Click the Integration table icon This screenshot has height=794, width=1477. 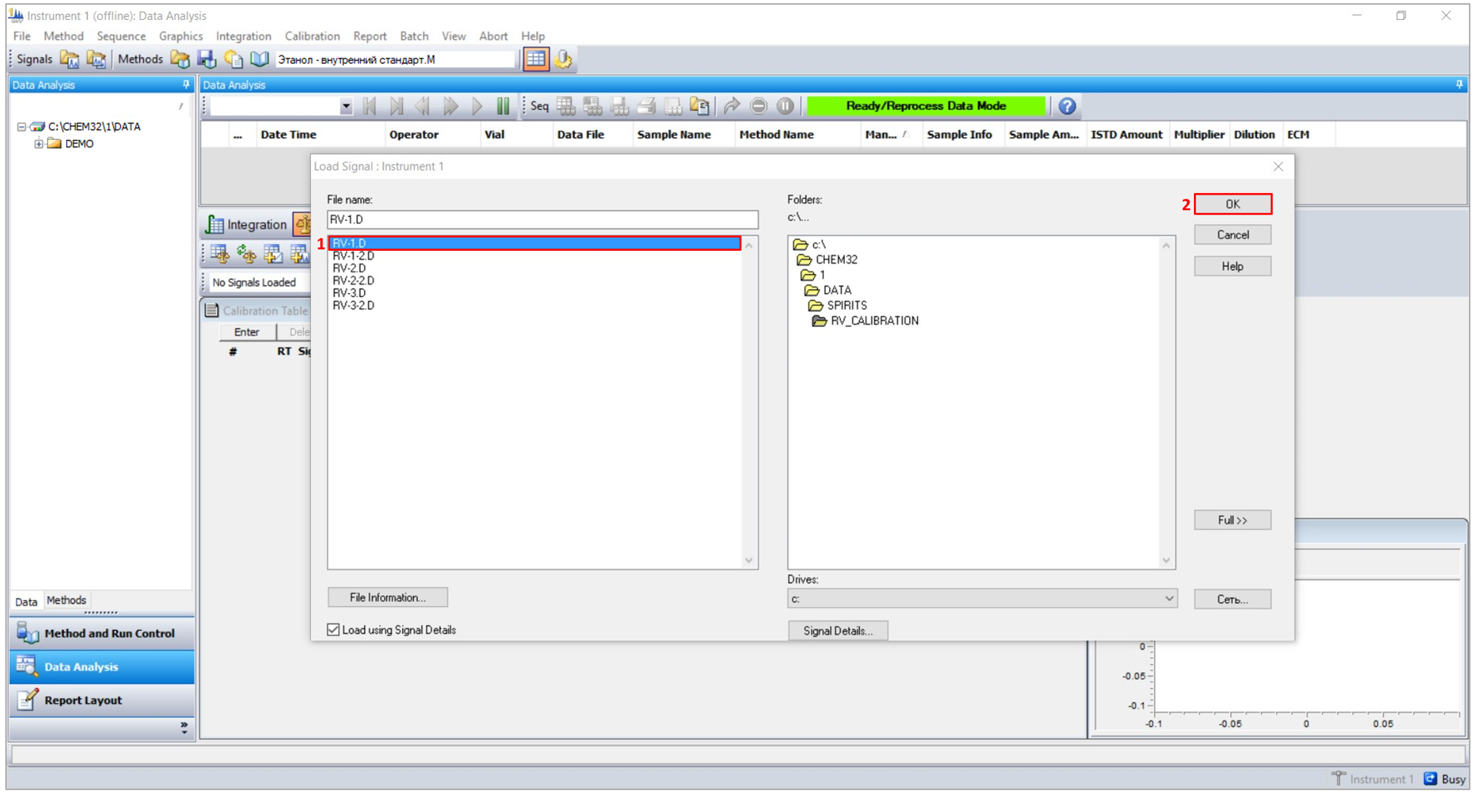pos(215,225)
